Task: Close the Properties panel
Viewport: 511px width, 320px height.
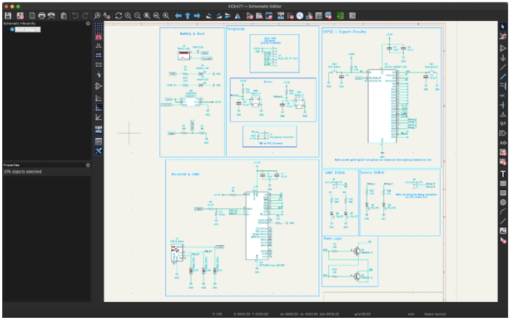Action: coord(88,165)
